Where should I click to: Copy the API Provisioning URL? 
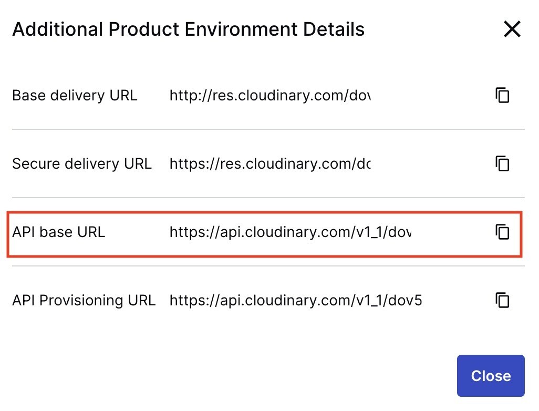(503, 300)
